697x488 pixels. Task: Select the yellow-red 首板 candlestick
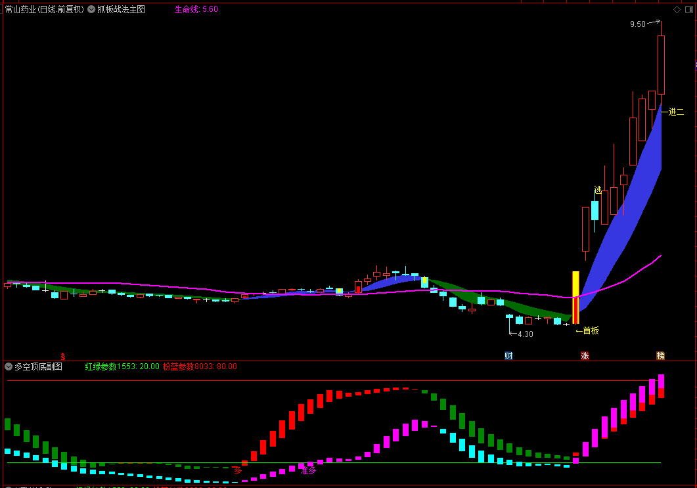point(575,298)
